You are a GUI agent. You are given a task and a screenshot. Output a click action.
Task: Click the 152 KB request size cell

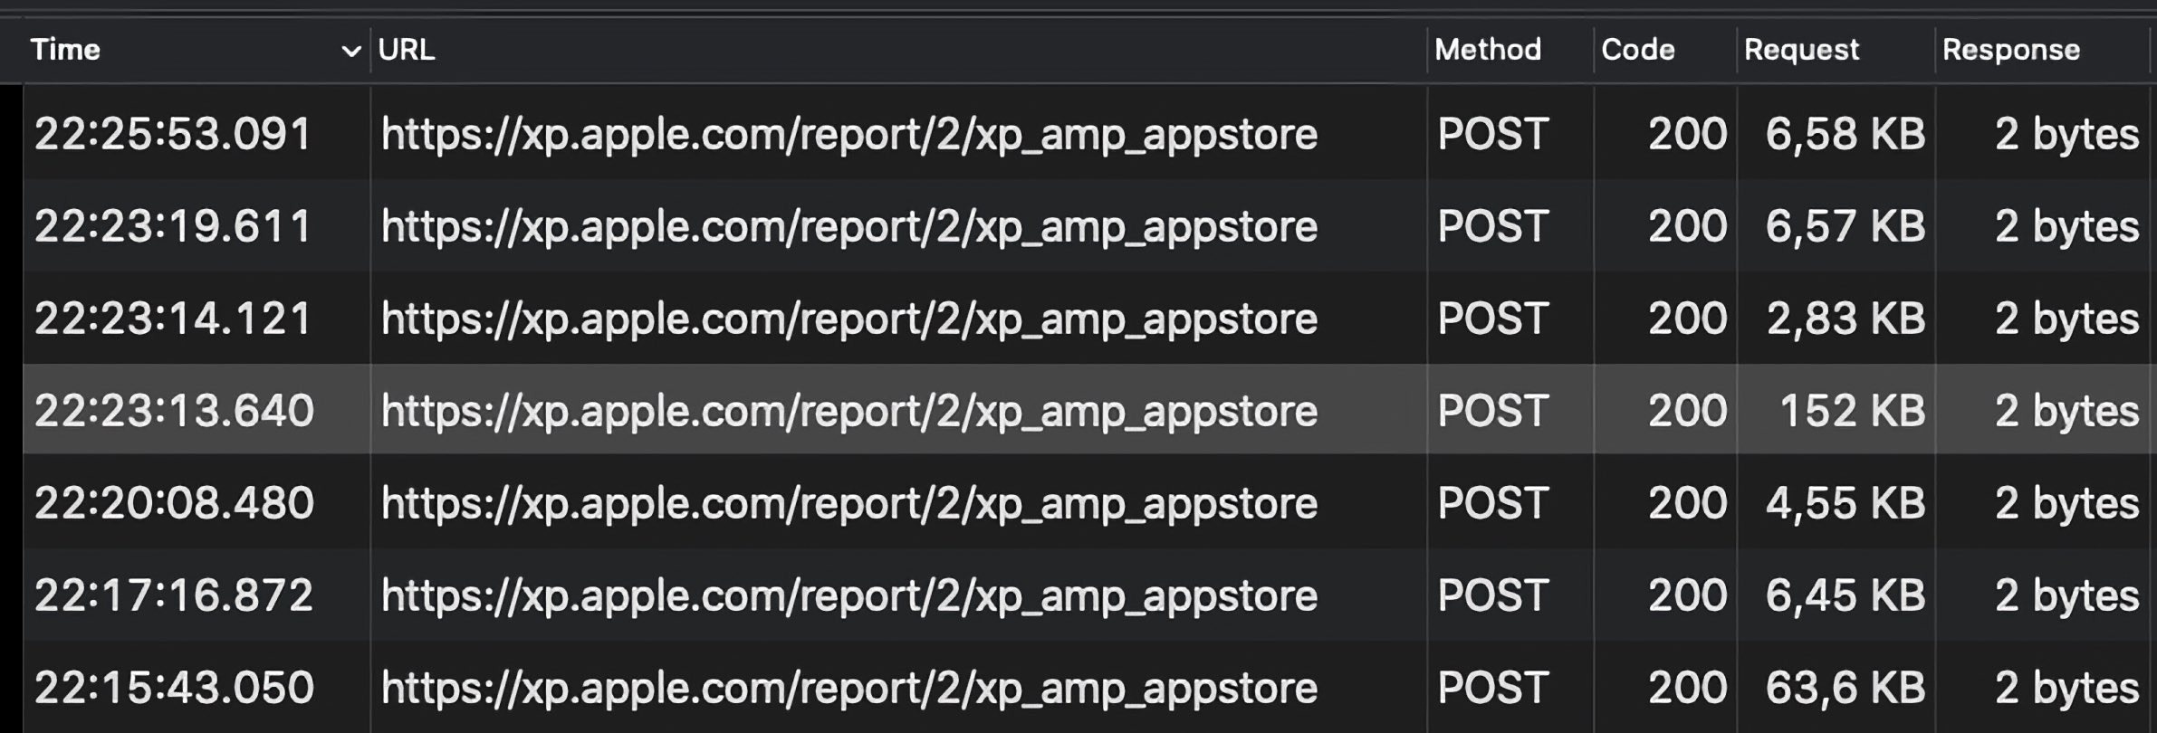pyautogui.click(x=1852, y=411)
